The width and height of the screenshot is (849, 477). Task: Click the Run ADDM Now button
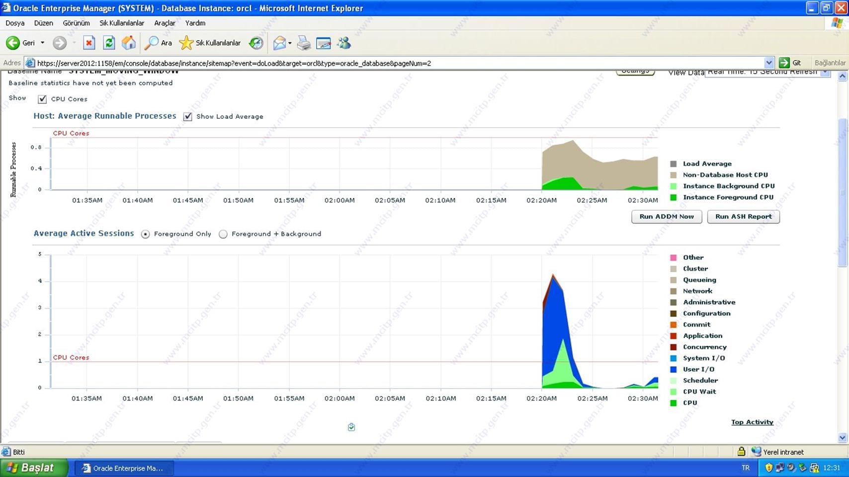coord(667,217)
